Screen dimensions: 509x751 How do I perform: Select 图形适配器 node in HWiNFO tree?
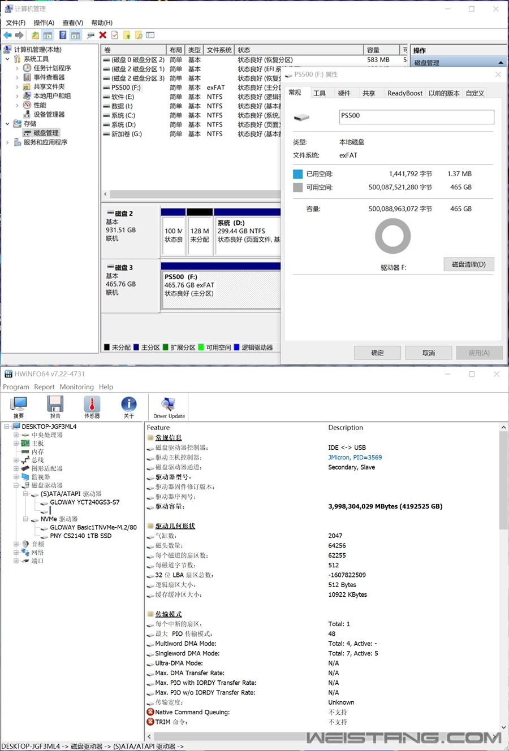click(x=47, y=468)
